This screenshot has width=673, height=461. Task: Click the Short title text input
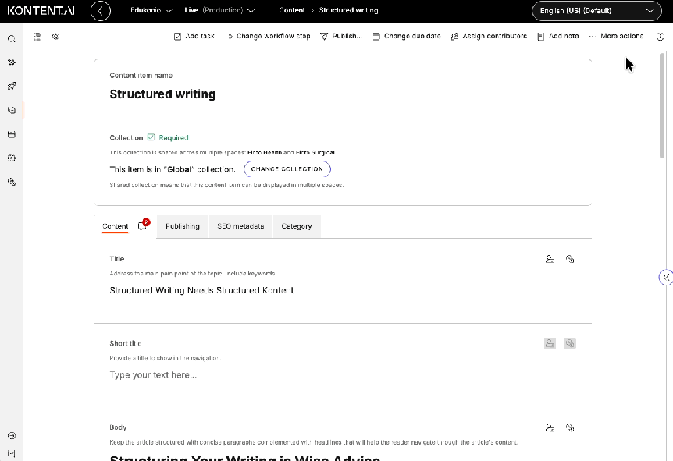343,374
